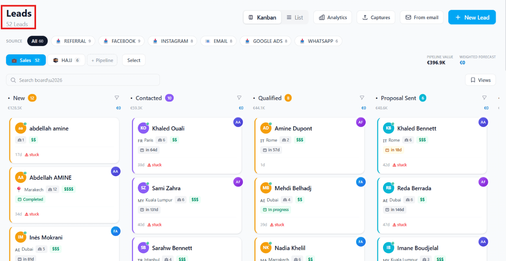
Task: Click the IM avatar on Inès Mokrani card
Action: pyautogui.click(x=21, y=237)
